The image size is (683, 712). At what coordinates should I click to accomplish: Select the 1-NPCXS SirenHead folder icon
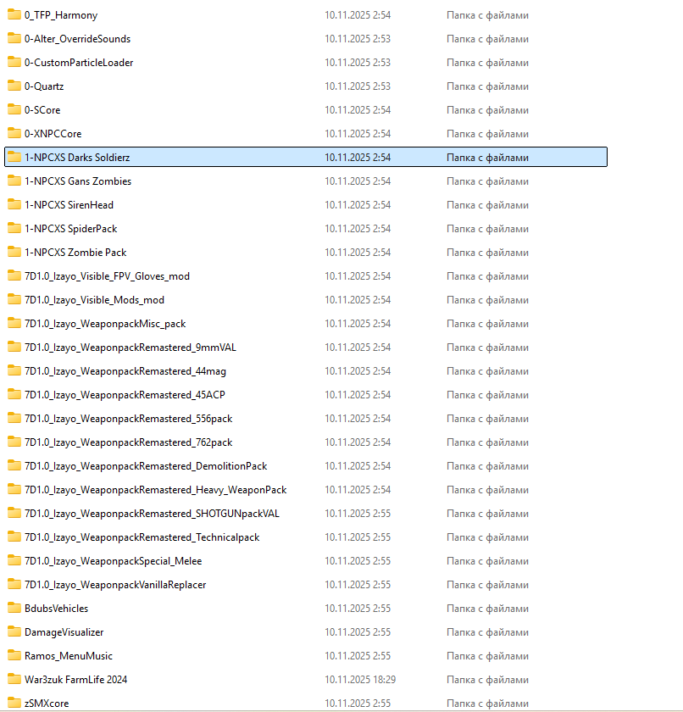coord(14,205)
